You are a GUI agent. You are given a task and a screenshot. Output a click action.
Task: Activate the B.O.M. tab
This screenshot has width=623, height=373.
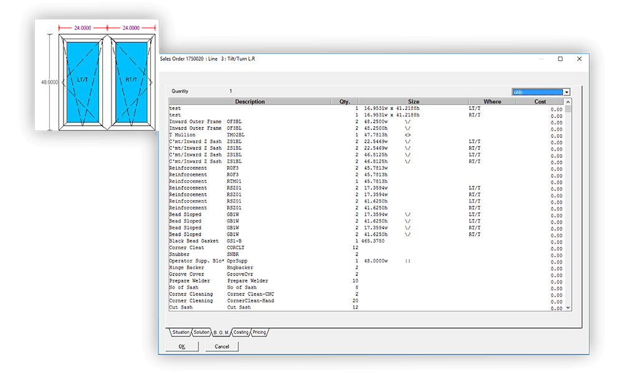221,333
